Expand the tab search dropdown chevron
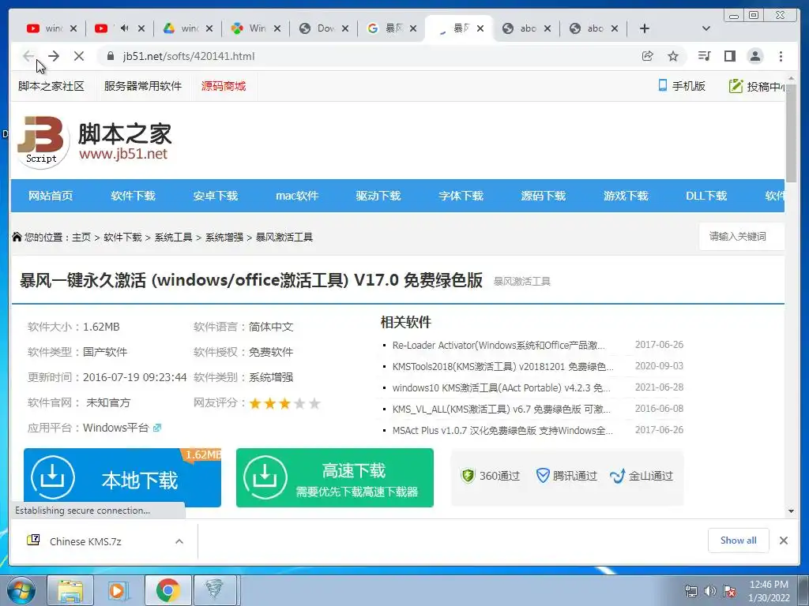809x606 pixels. [x=706, y=28]
